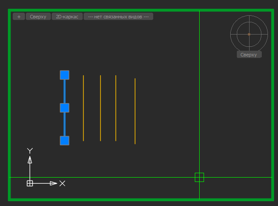Select the rightmost lower orange line

pos(135,111)
